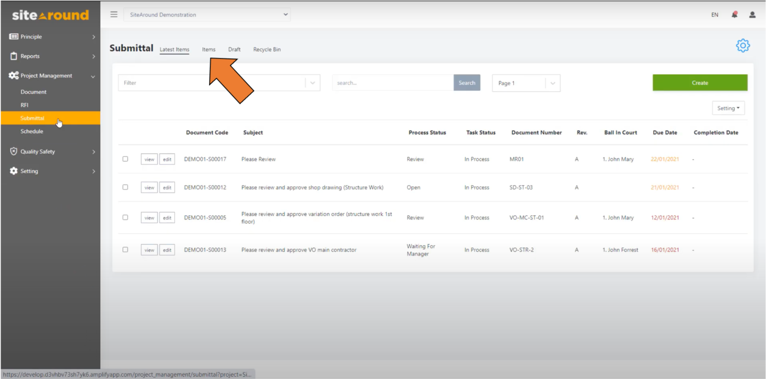
Task: Expand the sidebar Setting chevron
Action: 94,171
